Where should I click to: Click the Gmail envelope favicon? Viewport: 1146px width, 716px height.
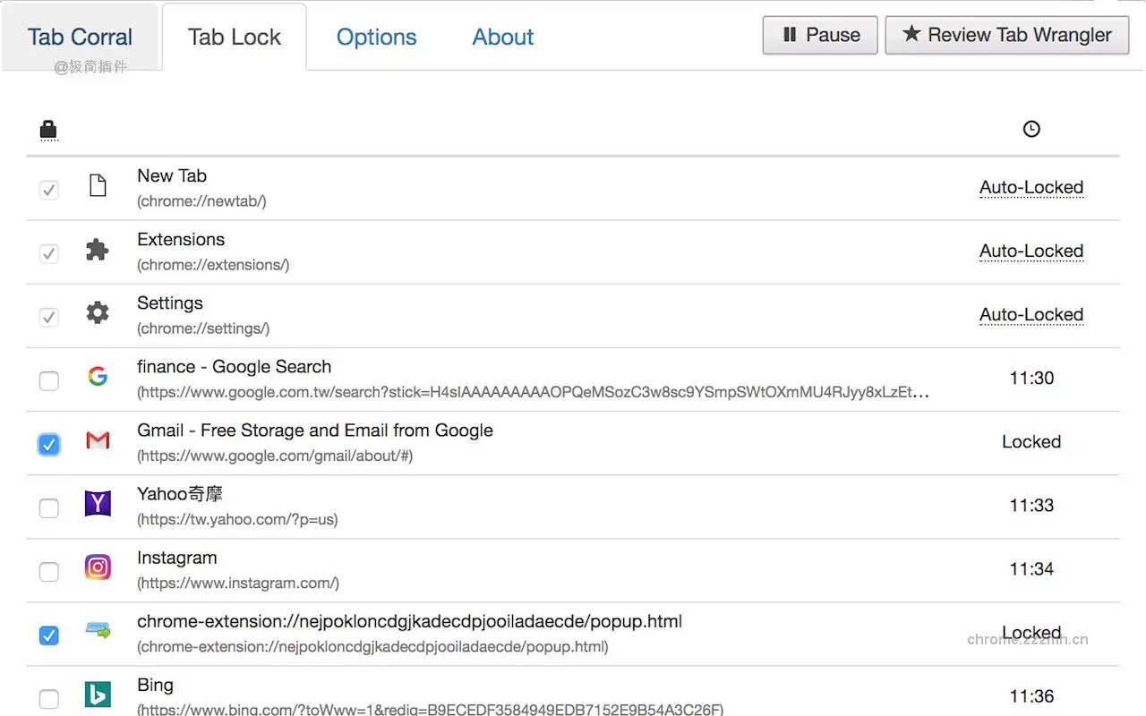point(98,440)
